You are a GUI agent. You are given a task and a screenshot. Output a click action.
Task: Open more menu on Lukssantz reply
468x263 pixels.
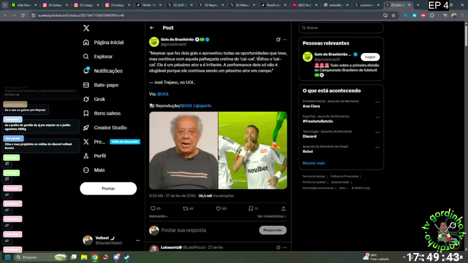pyautogui.click(x=285, y=247)
